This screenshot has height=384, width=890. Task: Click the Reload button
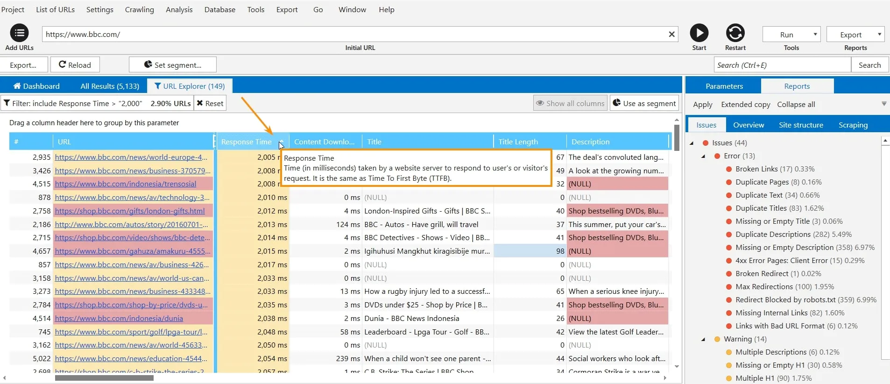(x=75, y=64)
